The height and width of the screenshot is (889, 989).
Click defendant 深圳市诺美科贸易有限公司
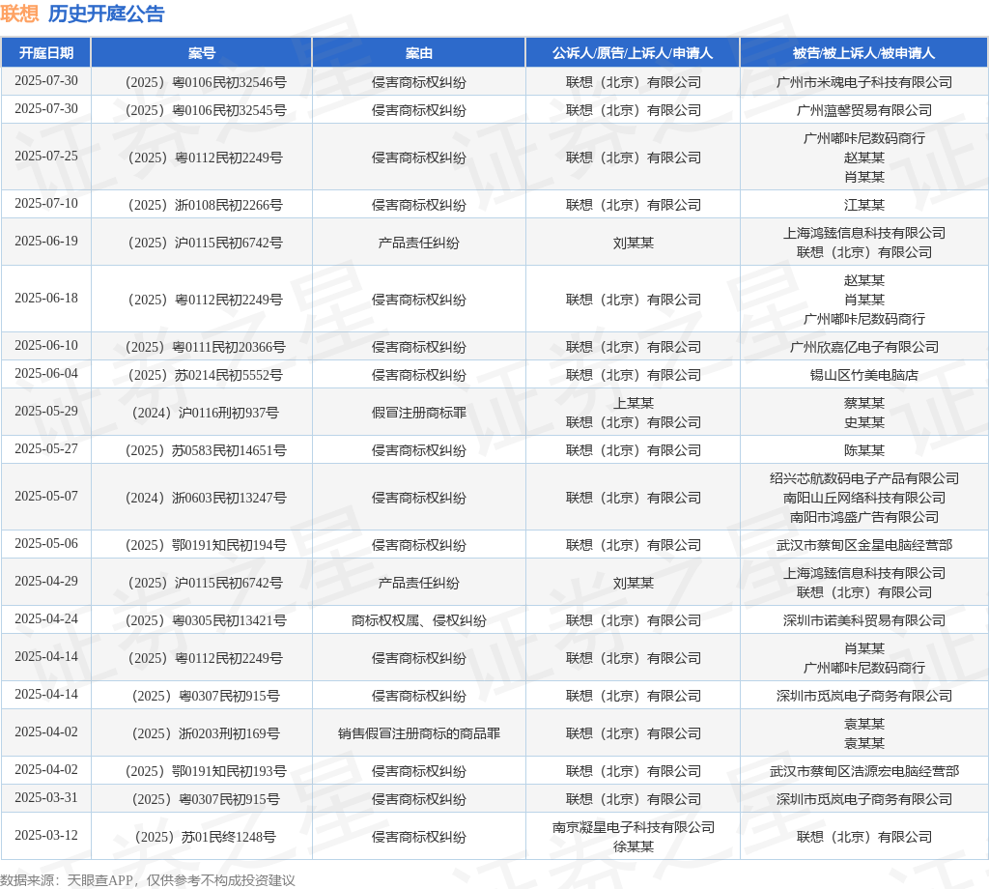[864, 620]
